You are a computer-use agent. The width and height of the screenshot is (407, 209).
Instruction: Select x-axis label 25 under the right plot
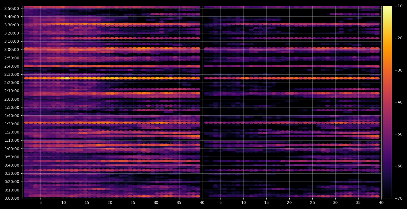coord(312,202)
